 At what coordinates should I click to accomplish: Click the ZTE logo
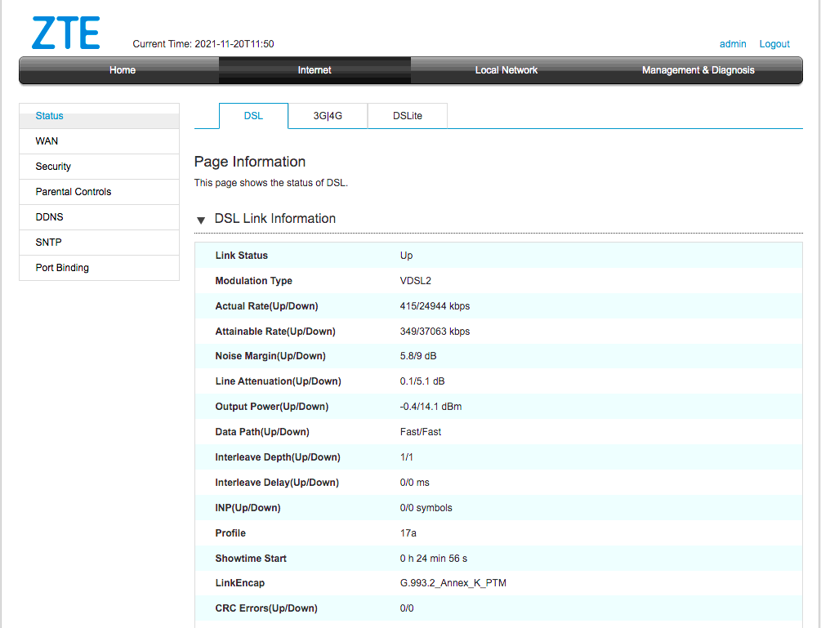click(x=65, y=33)
